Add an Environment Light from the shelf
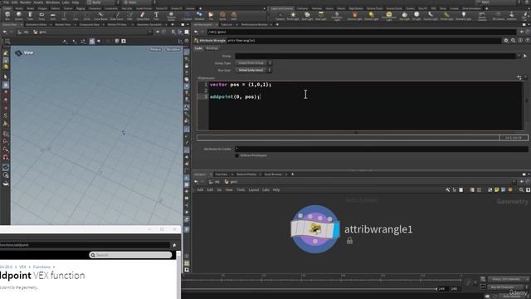 pos(389,16)
